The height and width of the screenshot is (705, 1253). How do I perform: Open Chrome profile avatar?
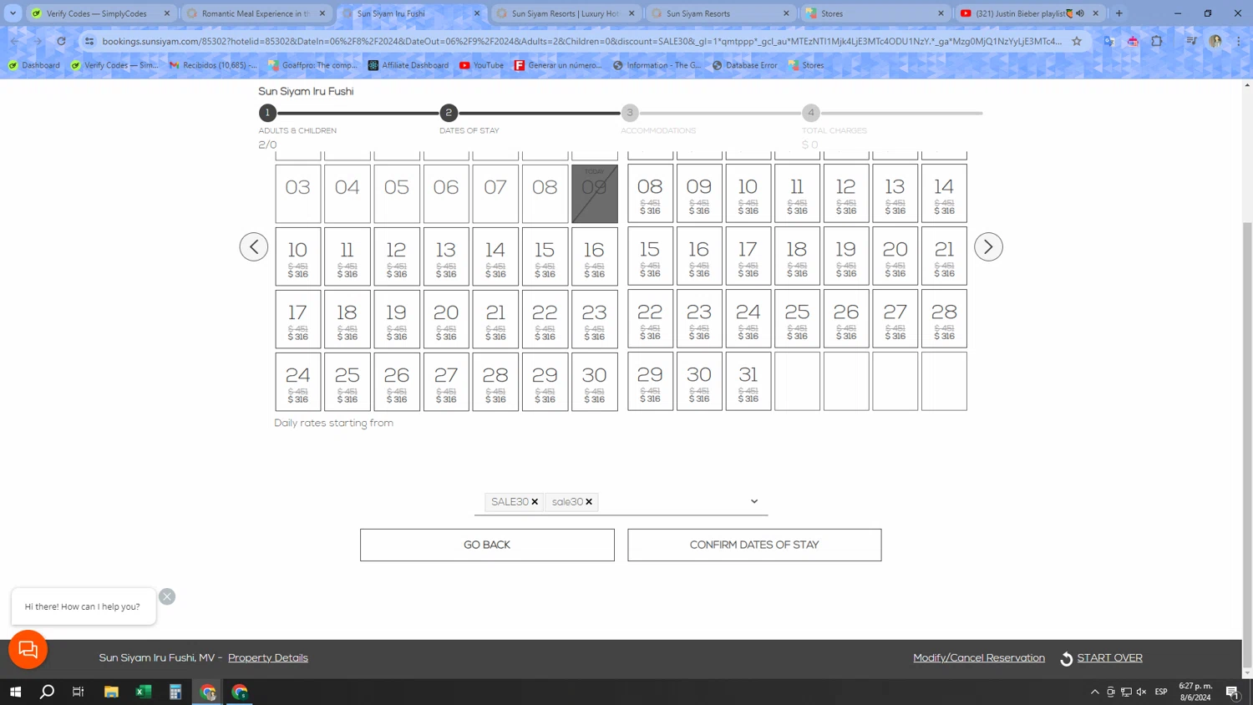pyautogui.click(x=1215, y=41)
